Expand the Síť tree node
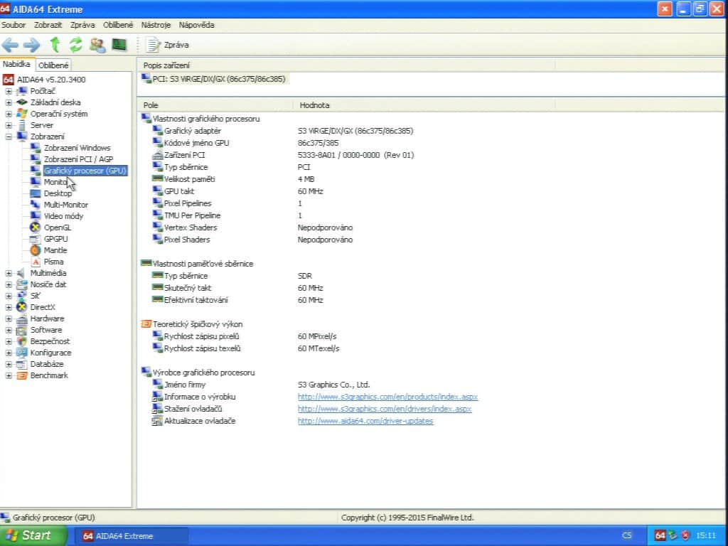Screen dimensions: 728x546 click(x=9, y=296)
